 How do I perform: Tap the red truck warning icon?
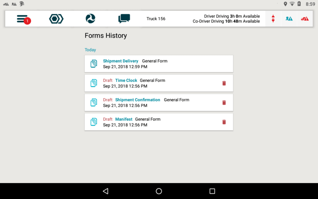coord(305,19)
